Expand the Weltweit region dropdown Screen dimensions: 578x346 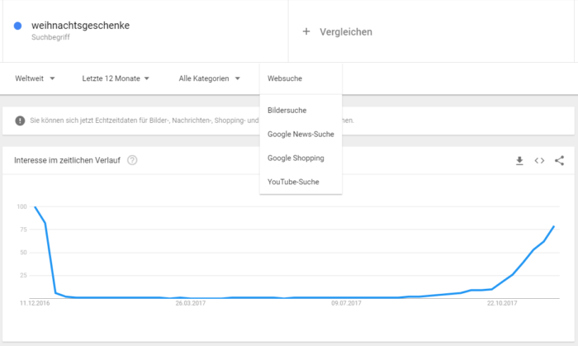point(35,78)
